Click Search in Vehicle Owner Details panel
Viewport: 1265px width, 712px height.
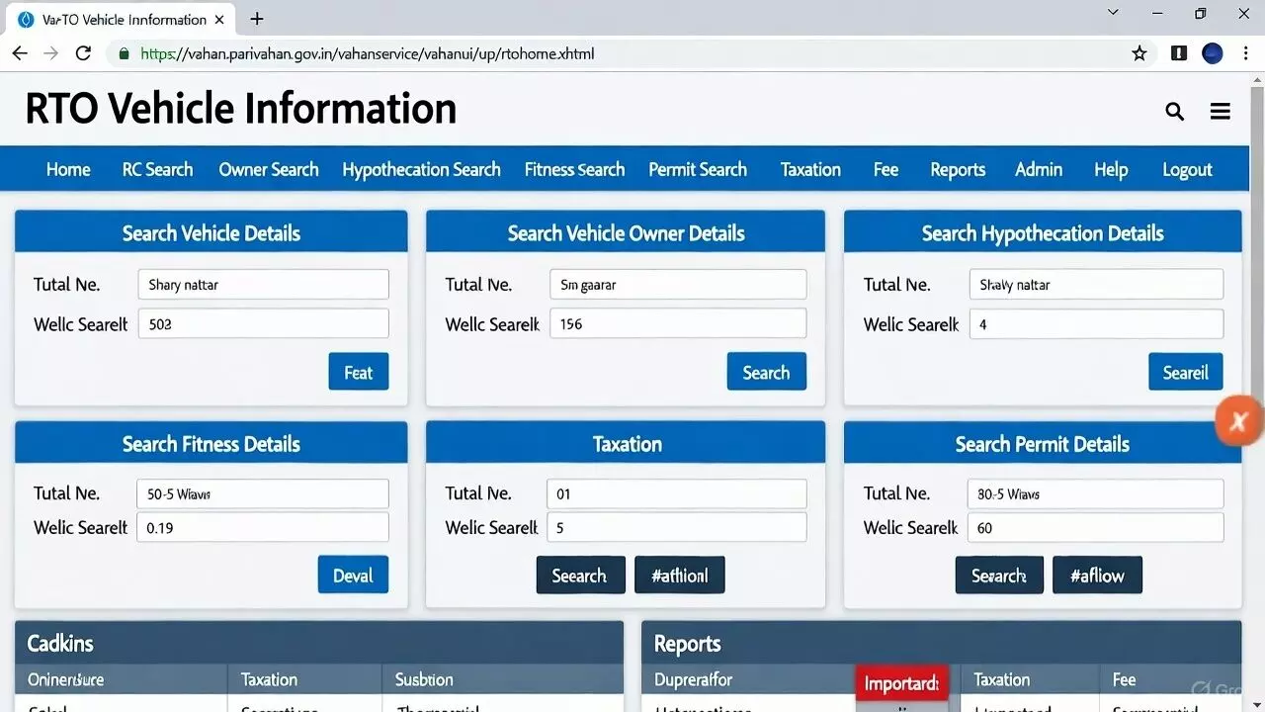point(766,373)
